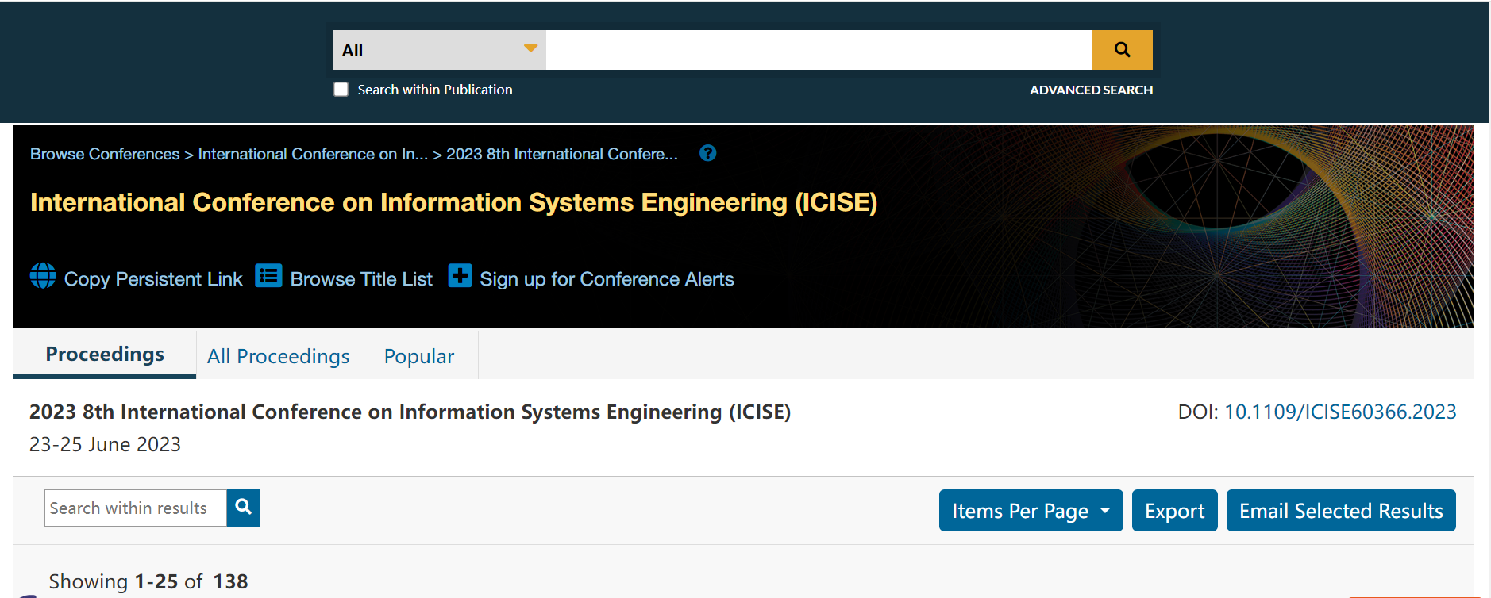This screenshot has height=598, width=1491.
Task: Go to Browse Conferences breadcrumb
Action: pyautogui.click(x=105, y=154)
